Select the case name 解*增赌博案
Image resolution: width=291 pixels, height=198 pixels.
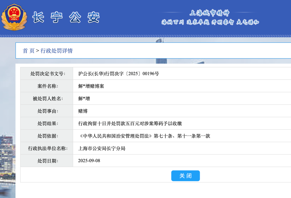(91, 86)
